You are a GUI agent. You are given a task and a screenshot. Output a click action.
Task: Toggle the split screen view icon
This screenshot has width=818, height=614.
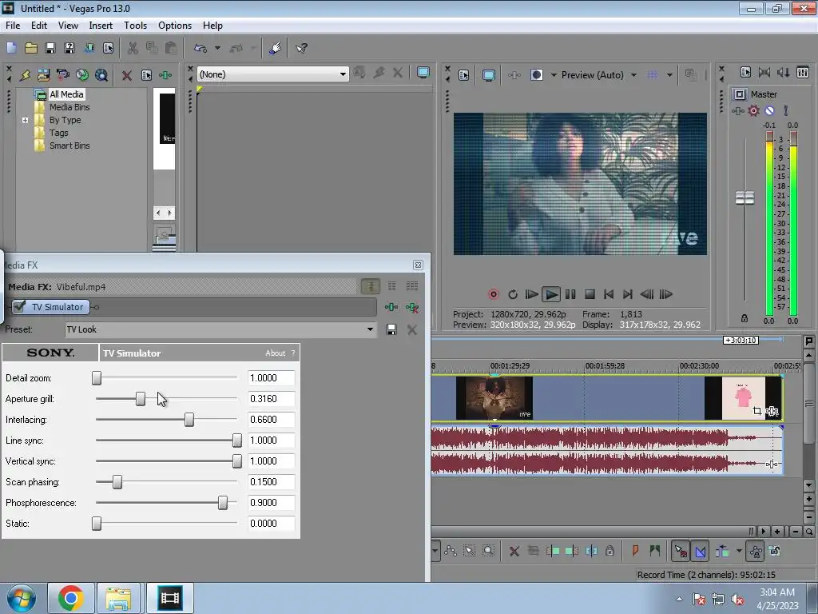(537, 75)
